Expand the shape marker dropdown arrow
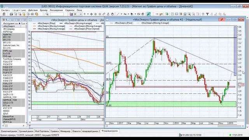The height and width of the screenshot is (140, 249). [135, 14]
